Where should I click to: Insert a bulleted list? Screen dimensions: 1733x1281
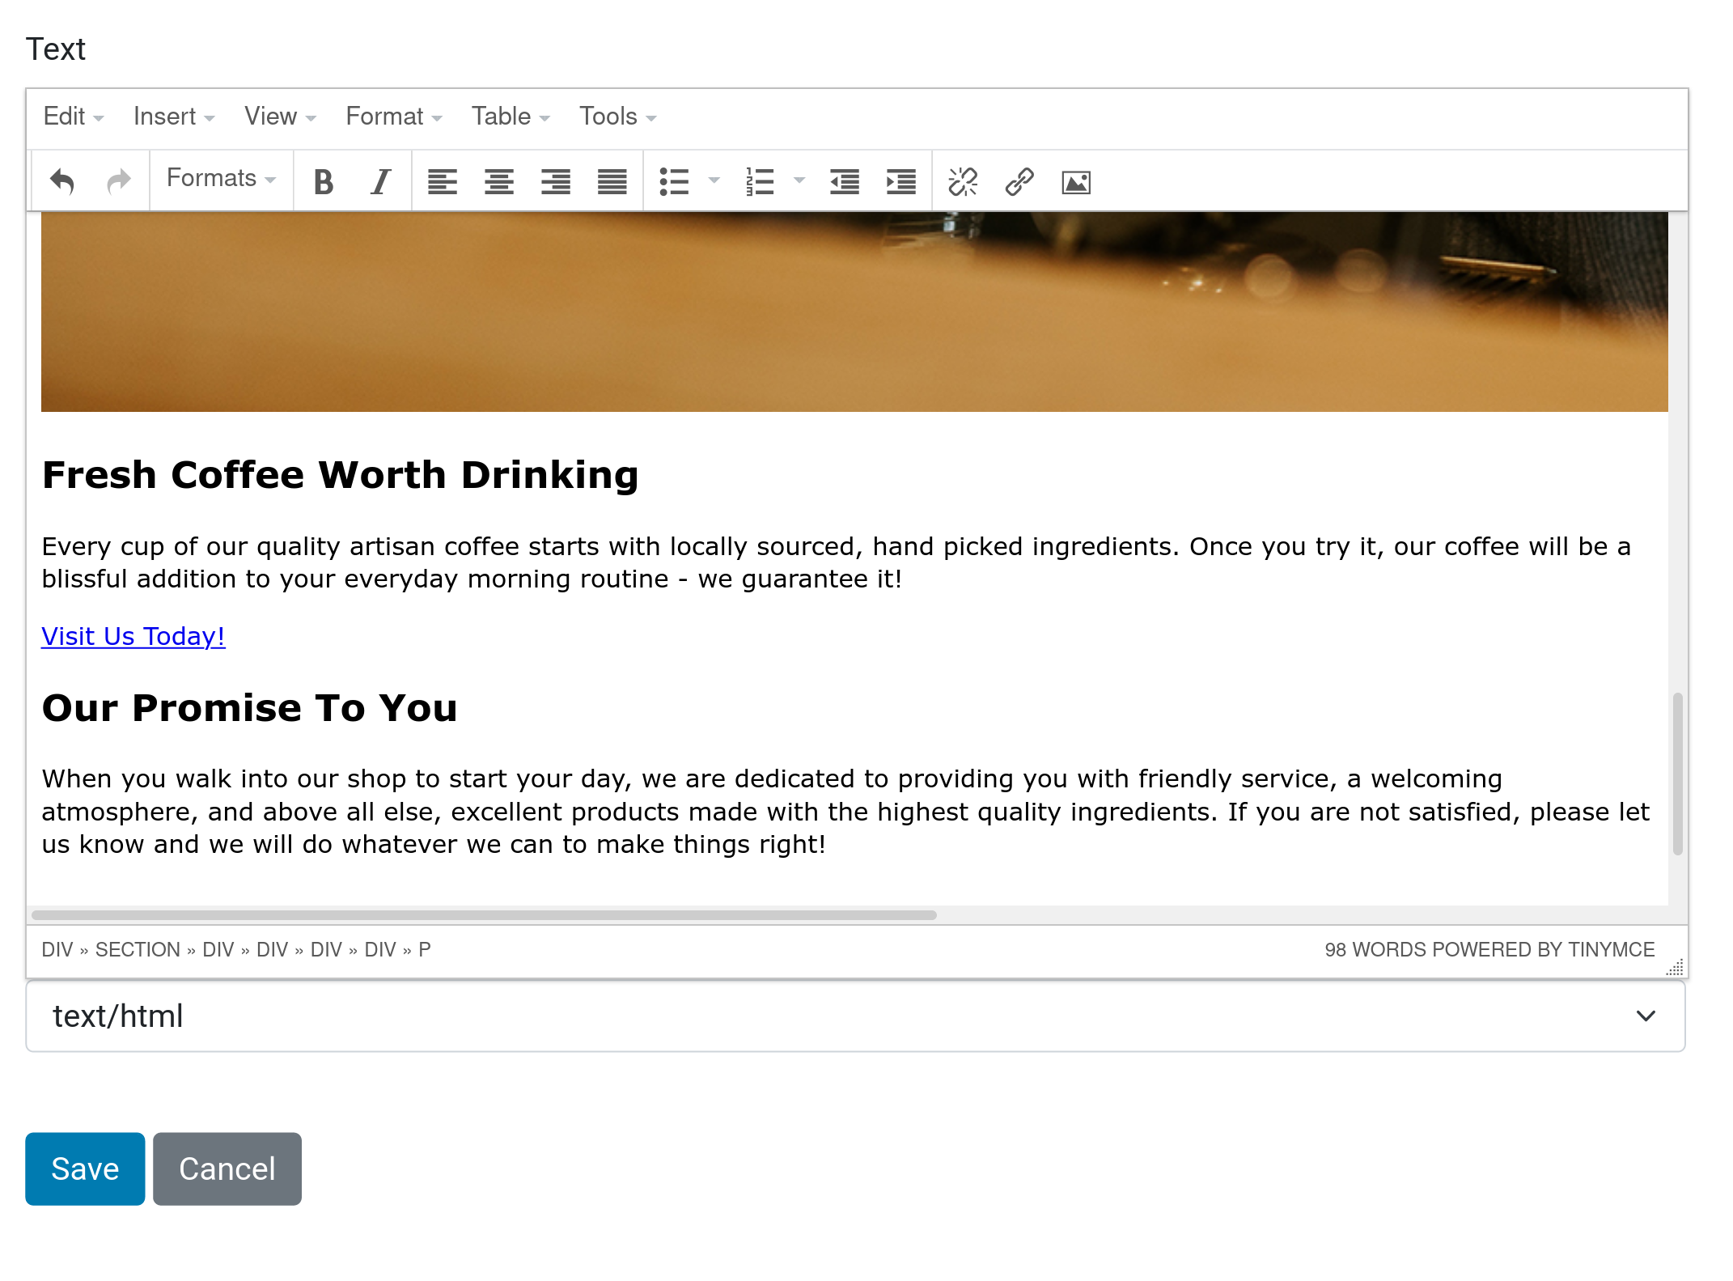674,181
